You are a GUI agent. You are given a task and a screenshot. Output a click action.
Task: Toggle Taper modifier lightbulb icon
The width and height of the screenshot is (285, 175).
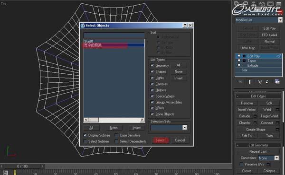click(239, 61)
